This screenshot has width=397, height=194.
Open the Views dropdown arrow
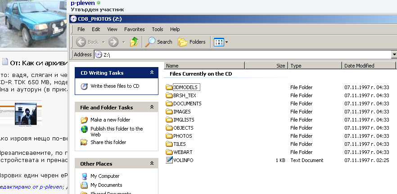(226, 42)
